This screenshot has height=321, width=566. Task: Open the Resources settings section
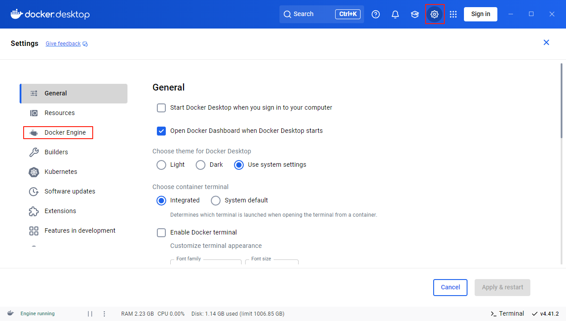click(59, 113)
